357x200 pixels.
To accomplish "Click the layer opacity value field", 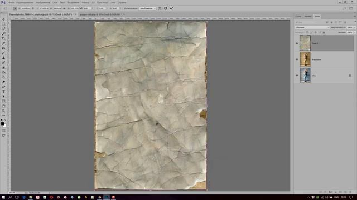I will coord(350,27).
